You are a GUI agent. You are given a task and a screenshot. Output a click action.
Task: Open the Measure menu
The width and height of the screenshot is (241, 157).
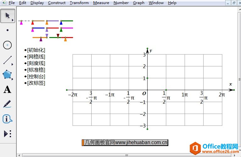[x=101, y=3]
